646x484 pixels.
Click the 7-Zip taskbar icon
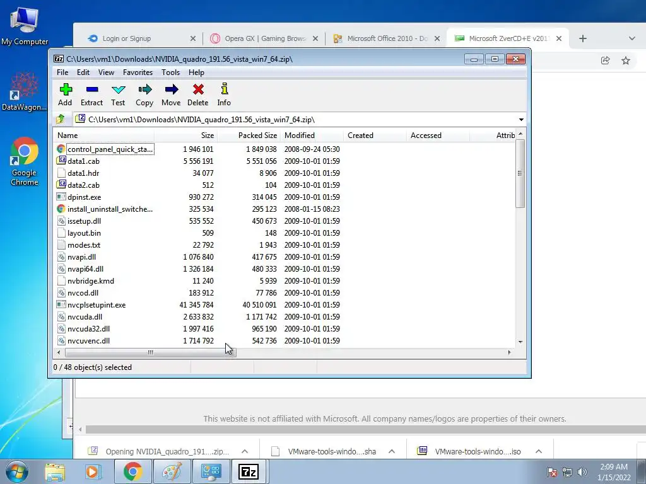pos(249,471)
